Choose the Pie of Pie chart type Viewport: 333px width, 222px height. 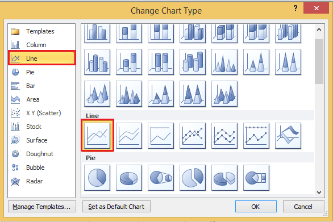click(x=161, y=178)
